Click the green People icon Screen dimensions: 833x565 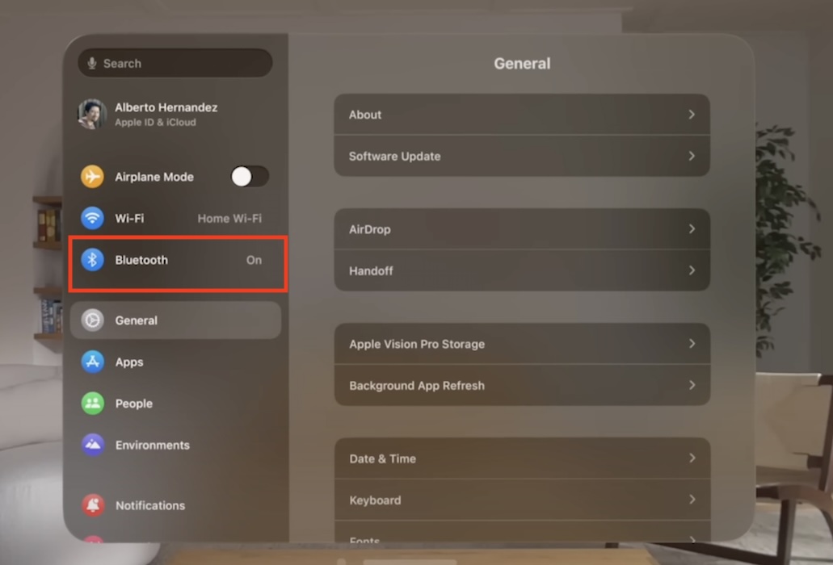coord(92,404)
